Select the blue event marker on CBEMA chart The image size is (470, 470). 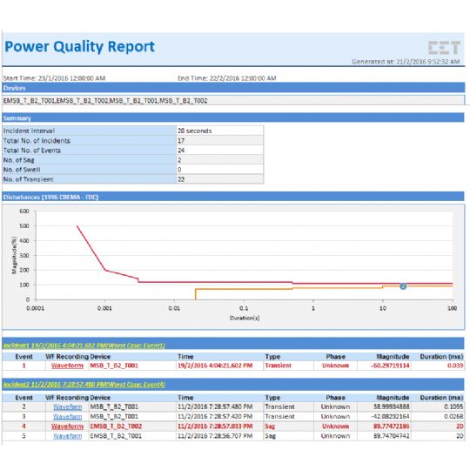403,286
